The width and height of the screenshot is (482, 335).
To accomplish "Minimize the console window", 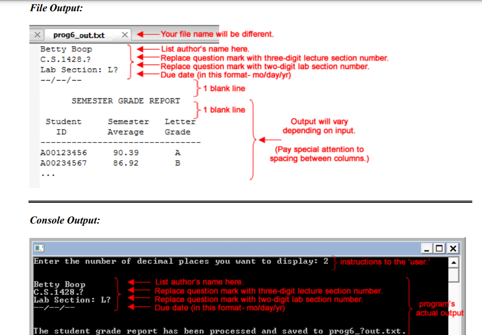I will [x=426, y=248].
